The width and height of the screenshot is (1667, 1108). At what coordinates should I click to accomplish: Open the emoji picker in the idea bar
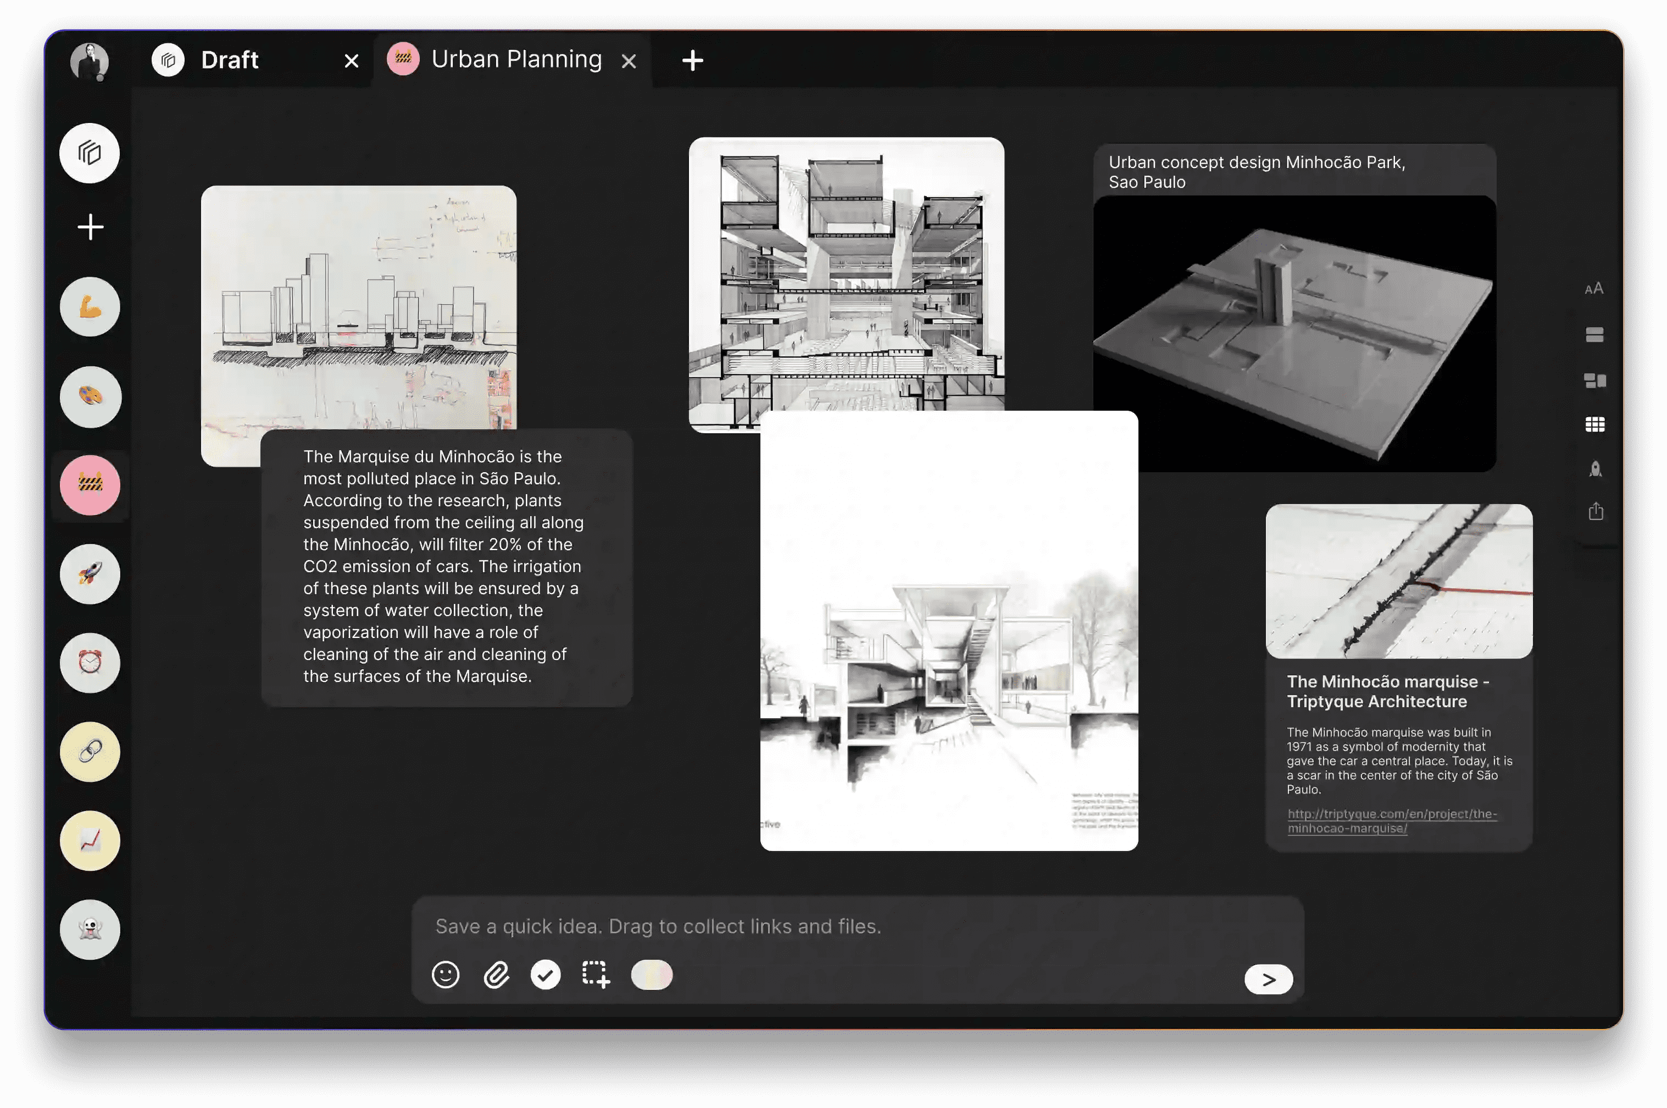point(446,975)
